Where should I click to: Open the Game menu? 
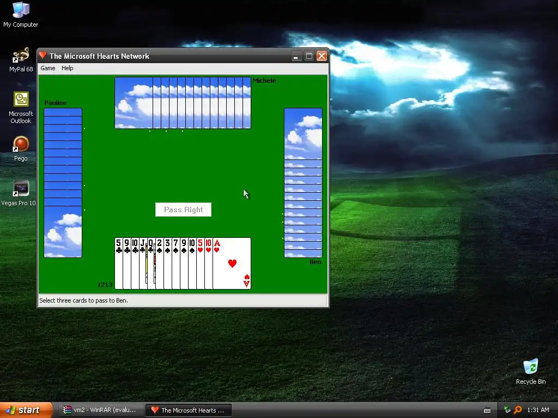(x=48, y=68)
